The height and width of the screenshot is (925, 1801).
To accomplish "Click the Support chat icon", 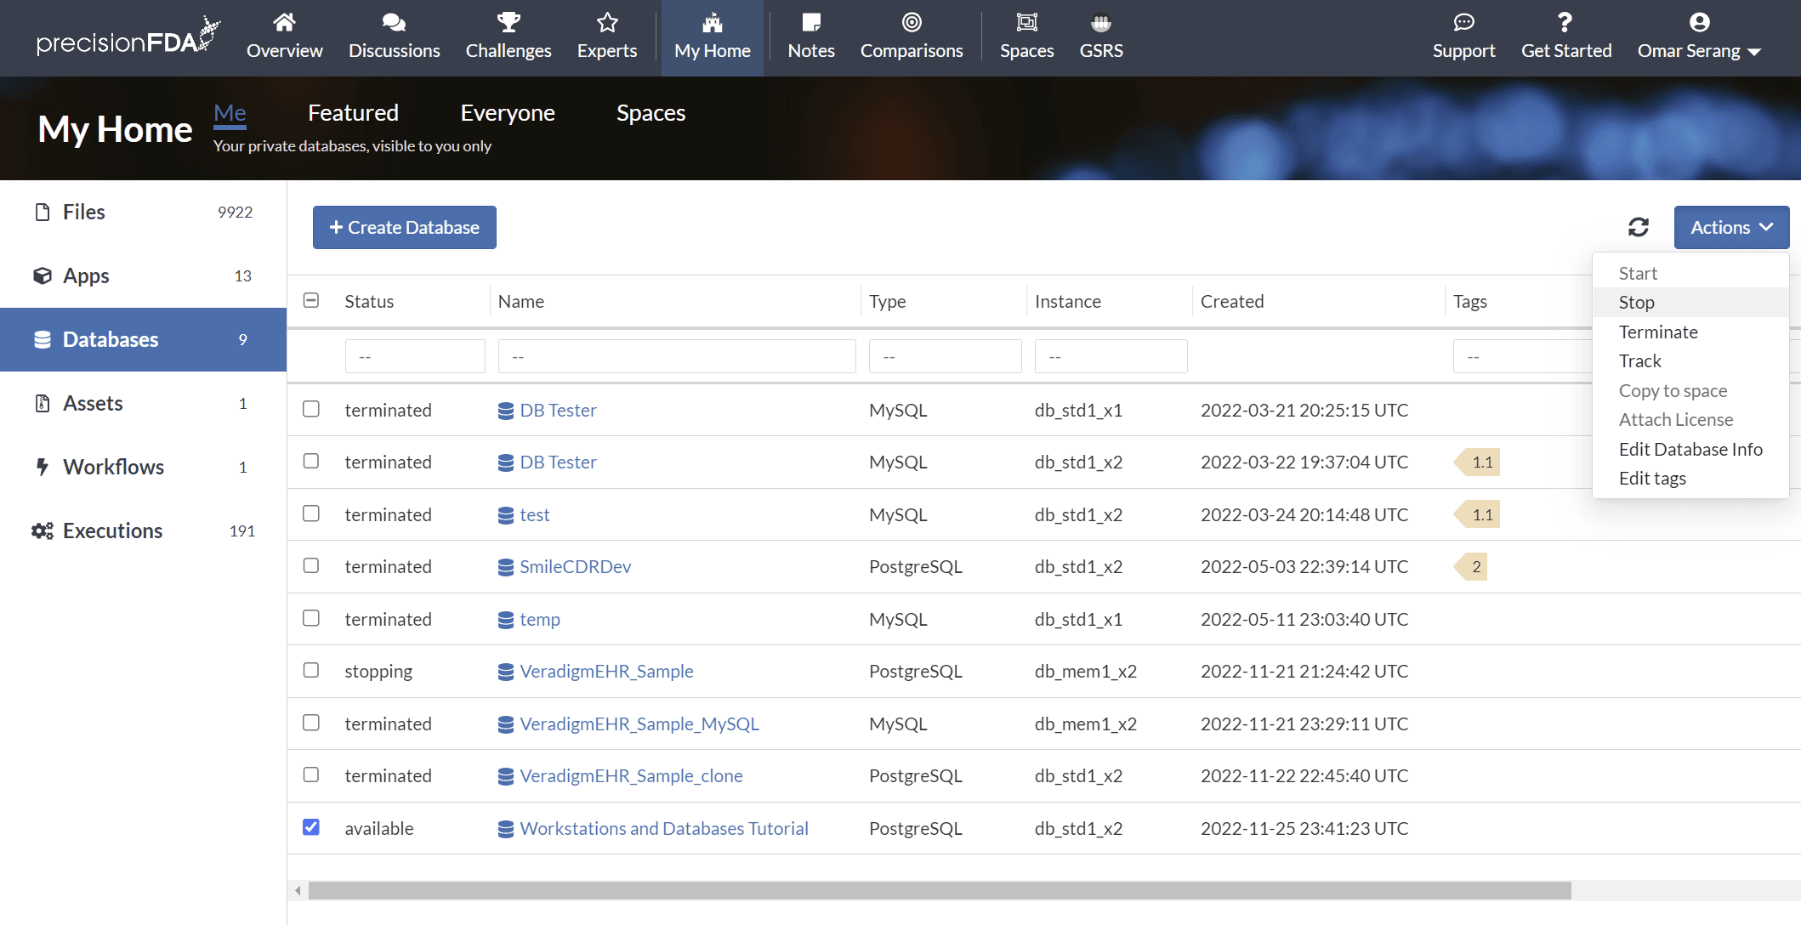I will point(1463,23).
